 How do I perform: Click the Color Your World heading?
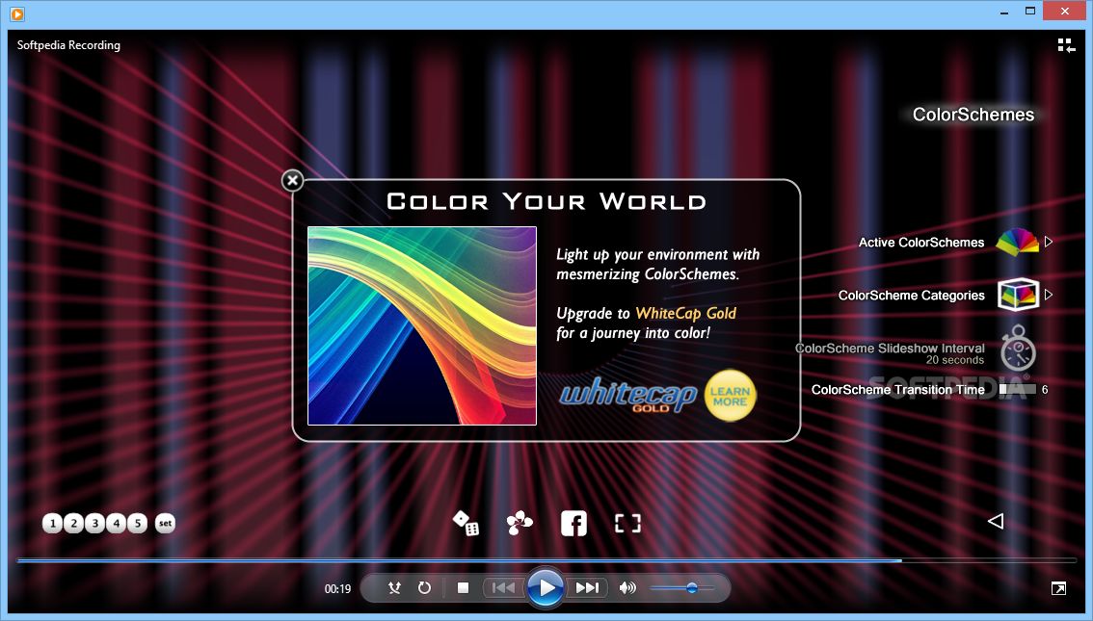pos(546,202)
